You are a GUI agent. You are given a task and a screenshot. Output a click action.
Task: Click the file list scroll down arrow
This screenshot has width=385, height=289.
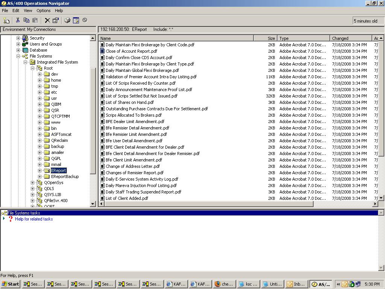(381, 198)
